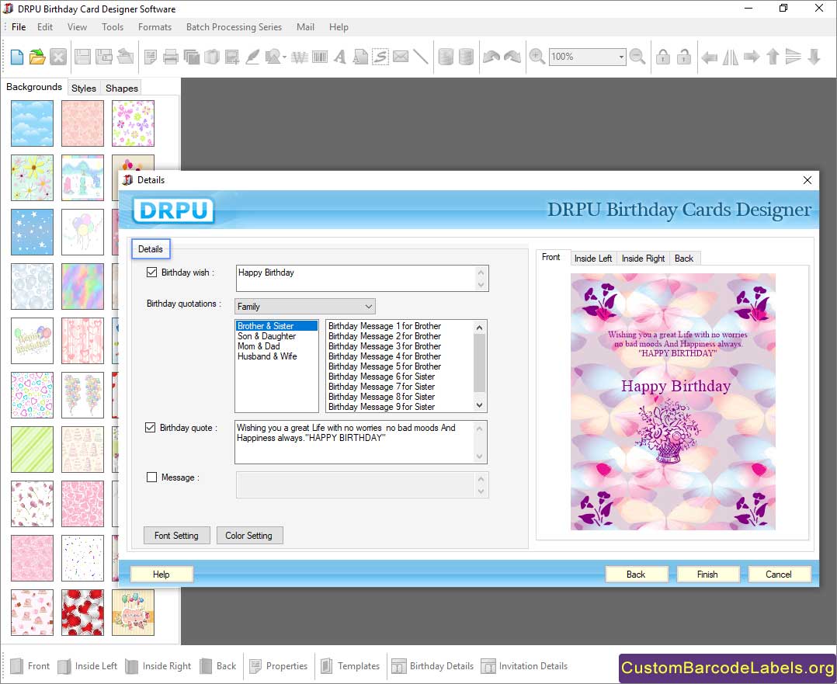
Task: Click the quill pen tool icon
Action: (x=252, y=57)
